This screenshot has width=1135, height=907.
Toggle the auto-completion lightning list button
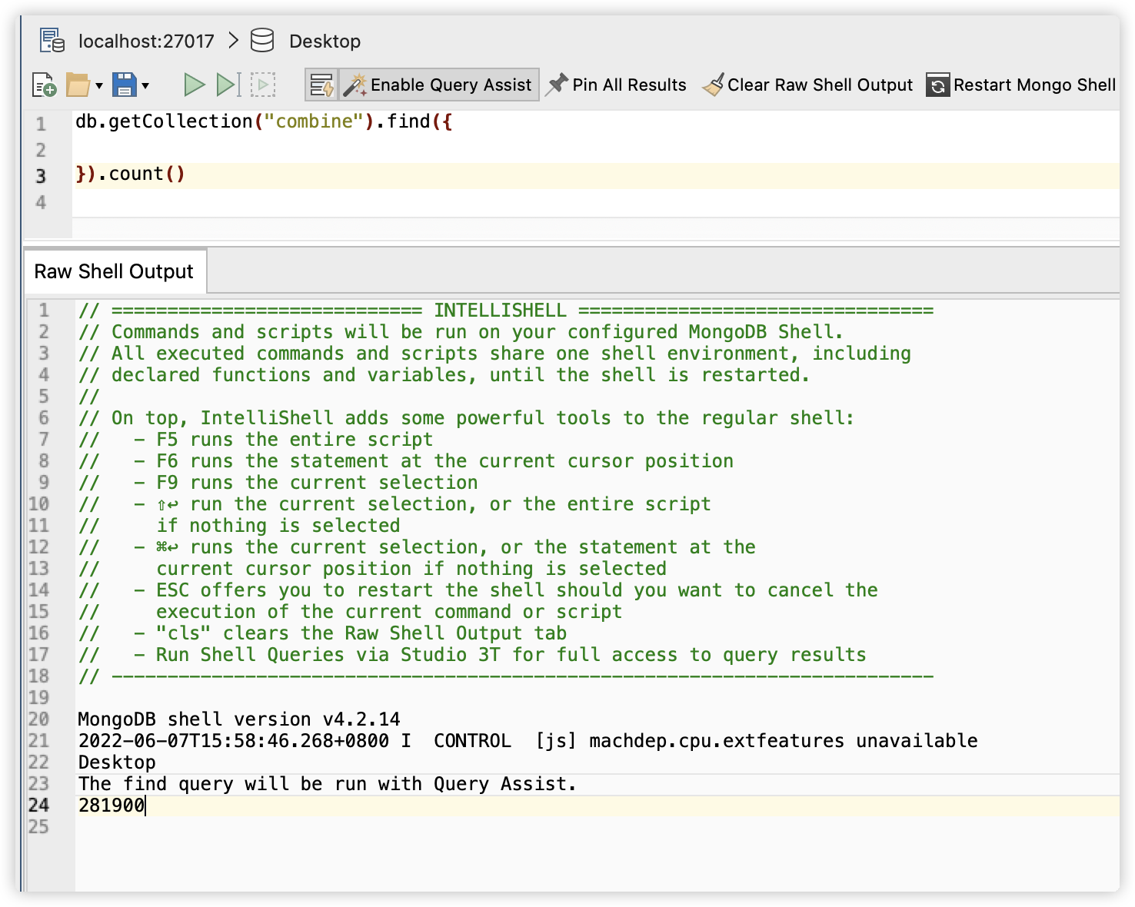pyautogui.click(x=321, y=85)
